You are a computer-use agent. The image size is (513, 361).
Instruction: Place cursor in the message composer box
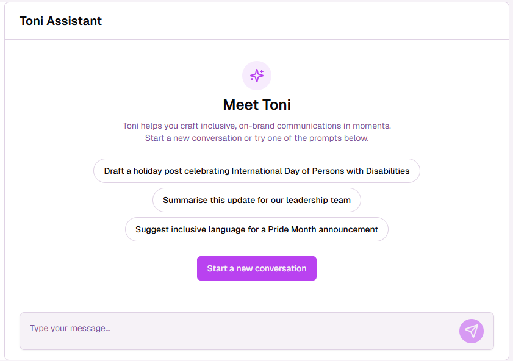[238, 331]
